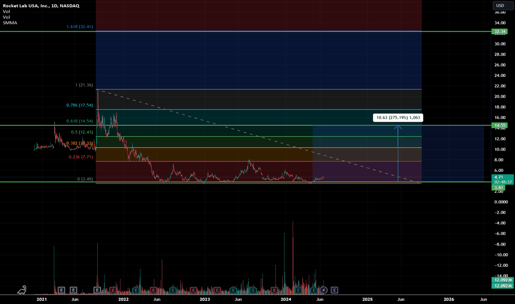
Task: Click the 0.236 (7.71) Fibonacci label
Action: [x=81, y=157]
